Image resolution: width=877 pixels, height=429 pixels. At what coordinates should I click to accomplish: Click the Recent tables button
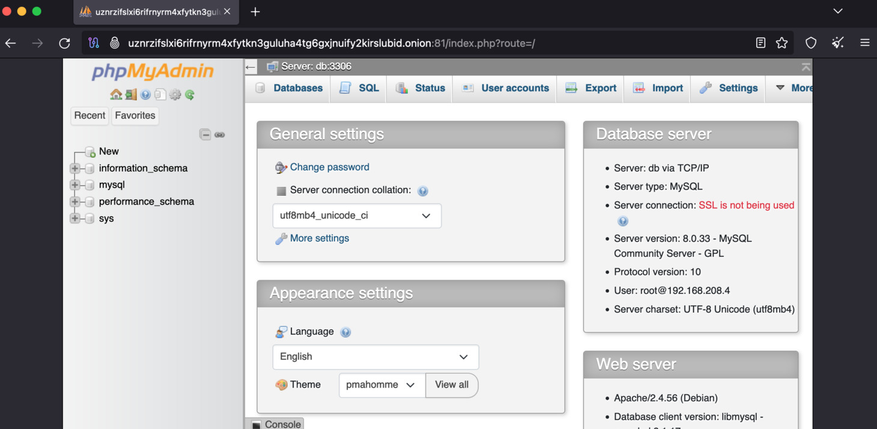click(90, 116)
